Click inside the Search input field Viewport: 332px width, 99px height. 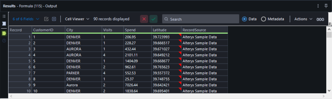[201, 19]
